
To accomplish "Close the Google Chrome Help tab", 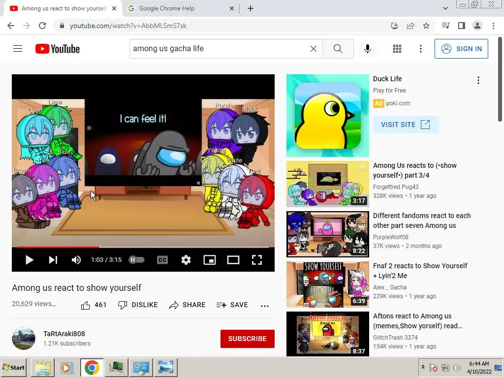I will [232, 8].
